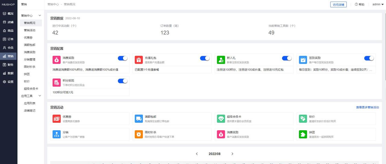Click the NIUSHOP logo
This screenshot has width=386, height=164.
(x=8, y=5)
